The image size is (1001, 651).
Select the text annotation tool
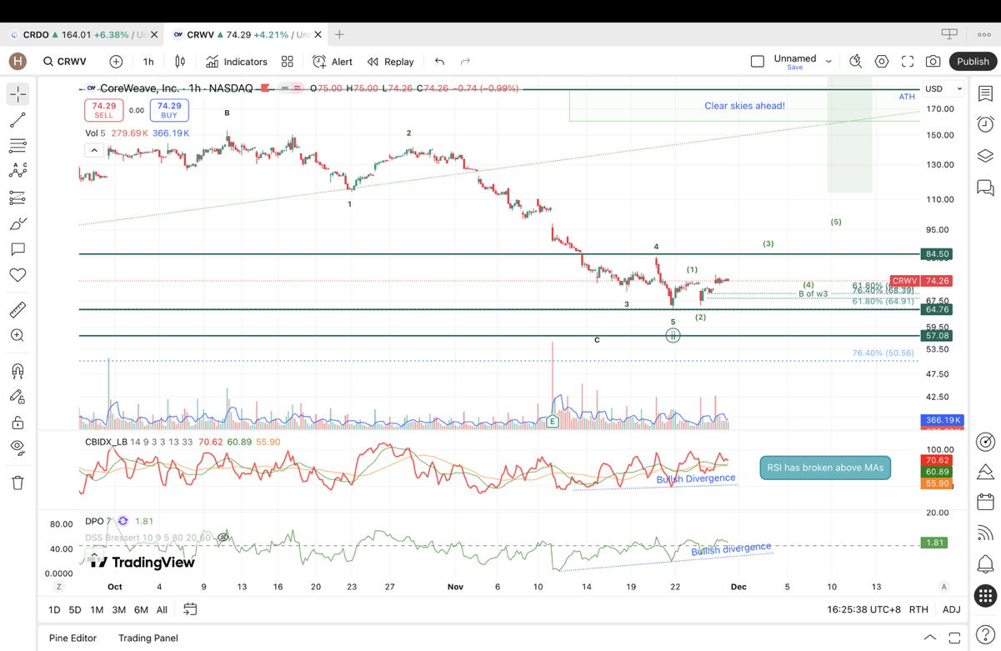pyautogui.click(x=18, y=249)
